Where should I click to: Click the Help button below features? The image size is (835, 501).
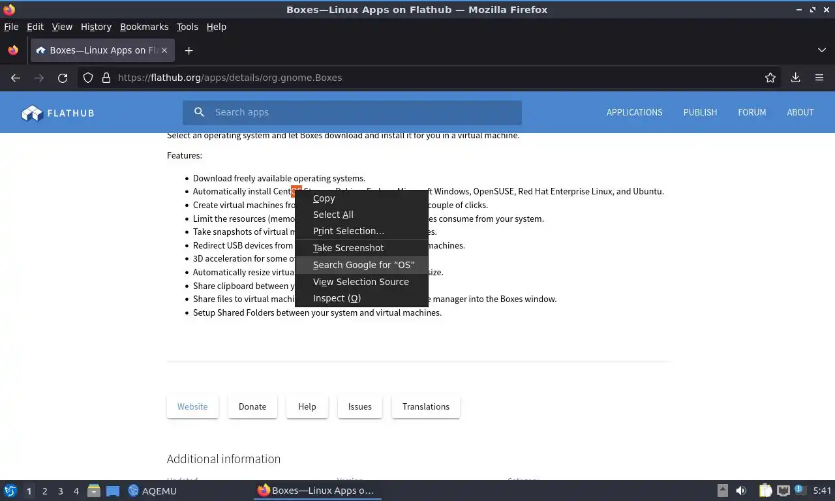[x=307, y=406]
